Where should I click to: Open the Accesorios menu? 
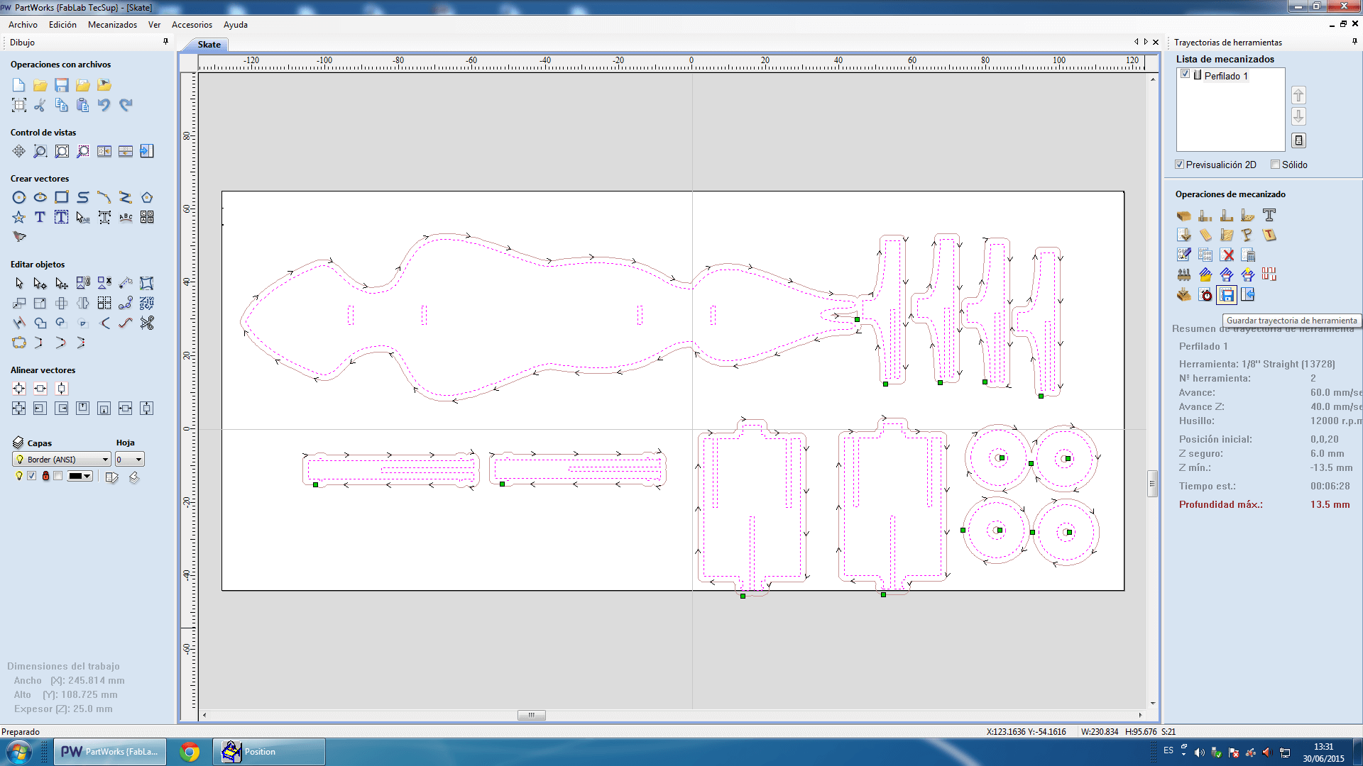192,24
